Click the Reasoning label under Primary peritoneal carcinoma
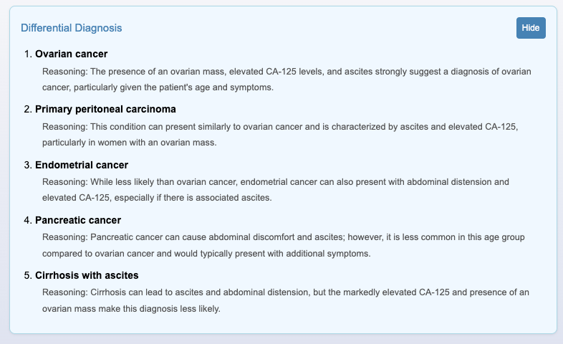This screenshot has width=563, height=344. pos(64,127)
